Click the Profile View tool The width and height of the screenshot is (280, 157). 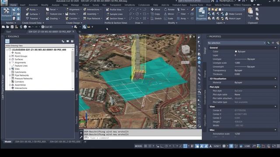click(x=115, y=10)
